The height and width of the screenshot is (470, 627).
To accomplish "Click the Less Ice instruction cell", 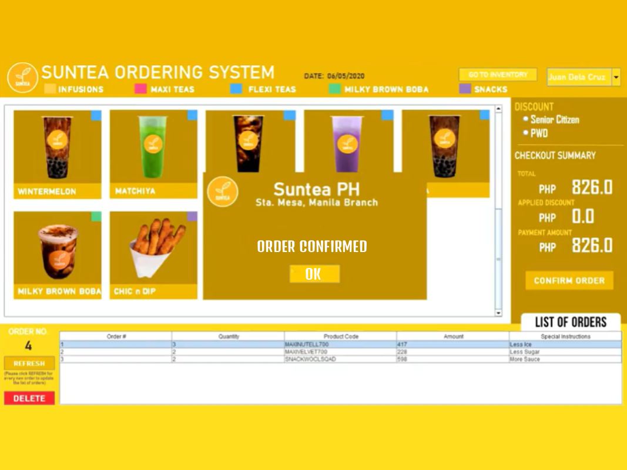I will coord(565,344).
